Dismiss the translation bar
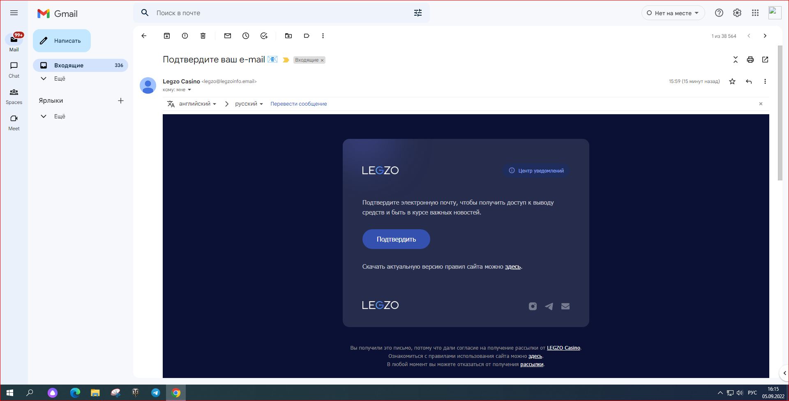The height and width of the screenshot is (401, 789). tap(761, 104)
